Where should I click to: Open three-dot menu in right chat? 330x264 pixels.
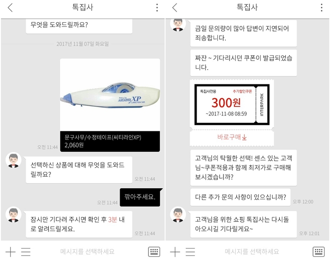click(322, 8)
